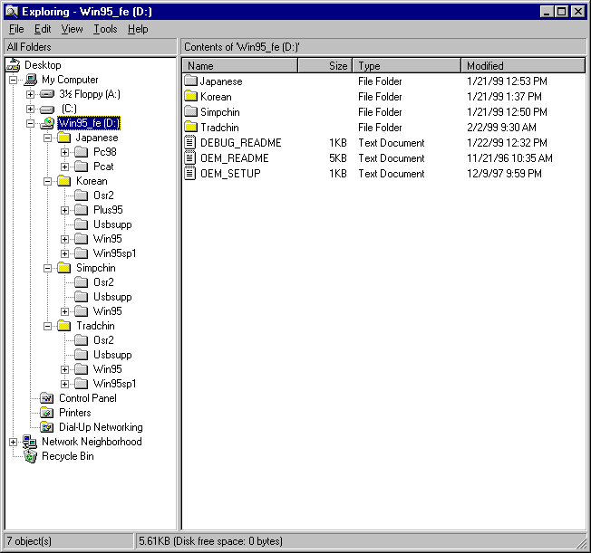The width and height of the screenshot is (591, 553).
Task: Expand the Network Neighborhood node
Action: (14, 443)
